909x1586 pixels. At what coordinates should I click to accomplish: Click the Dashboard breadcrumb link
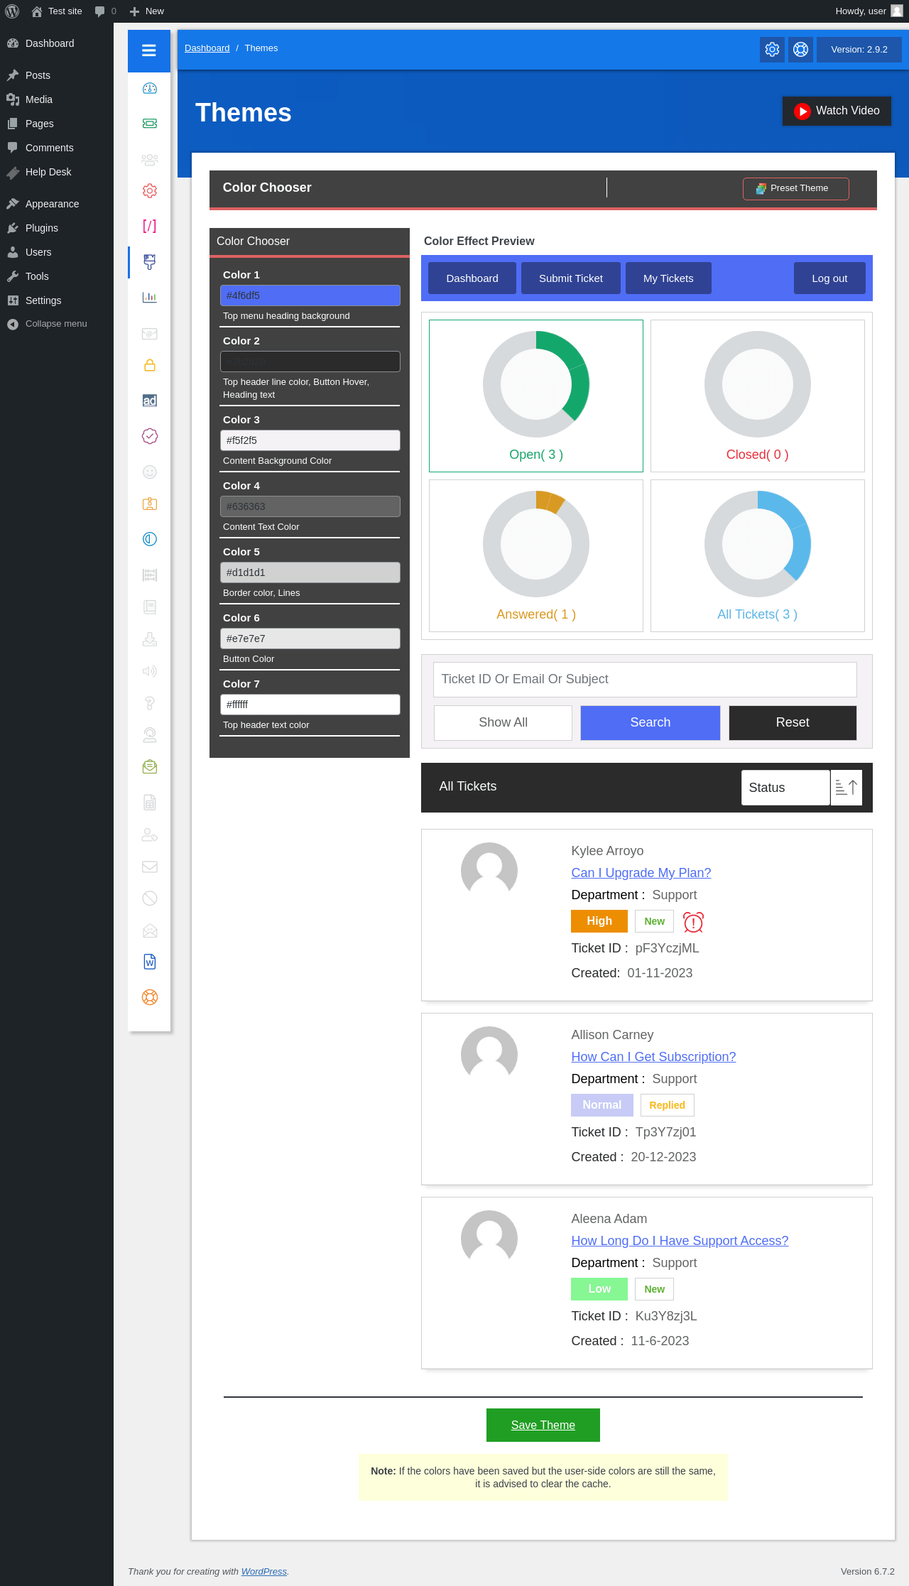[x=207, y=48]
